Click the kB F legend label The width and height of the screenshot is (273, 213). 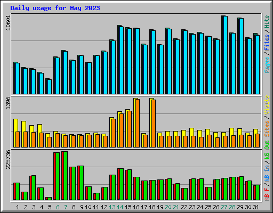[267, 194]
